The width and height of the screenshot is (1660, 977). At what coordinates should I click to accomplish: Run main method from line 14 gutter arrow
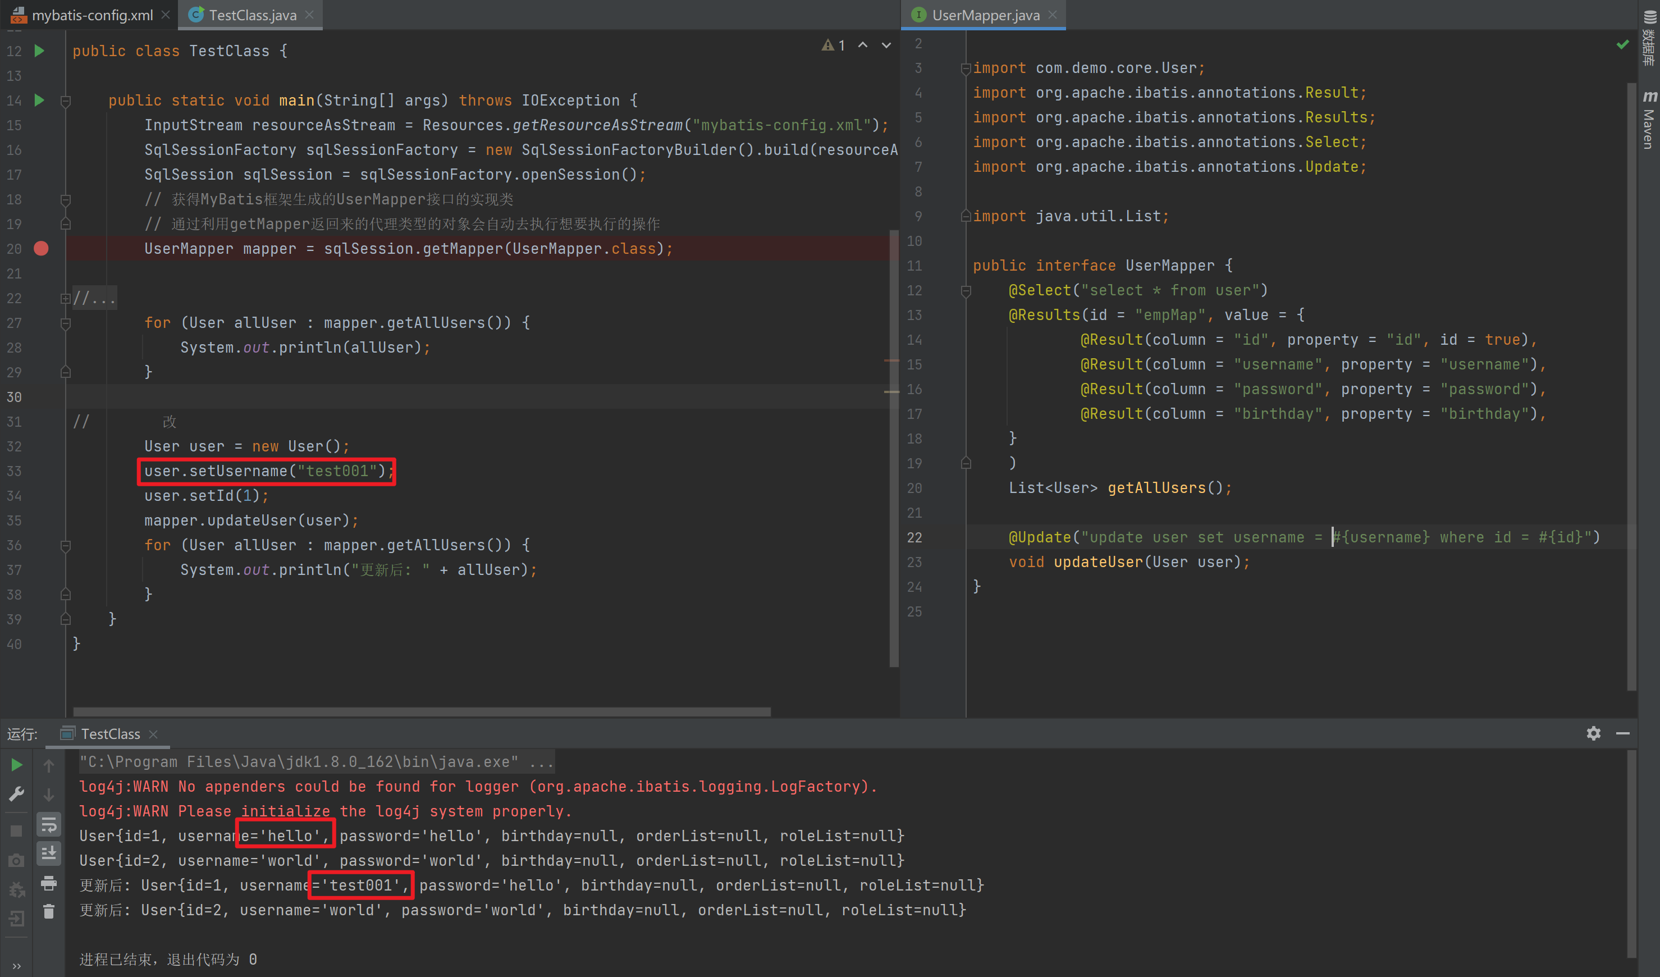coord(39,100)
